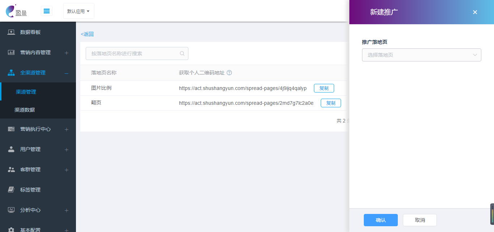Expand 客群管理 with its plus sign
The height and width of the screenshot is (232, 494).
pos(67,170)
